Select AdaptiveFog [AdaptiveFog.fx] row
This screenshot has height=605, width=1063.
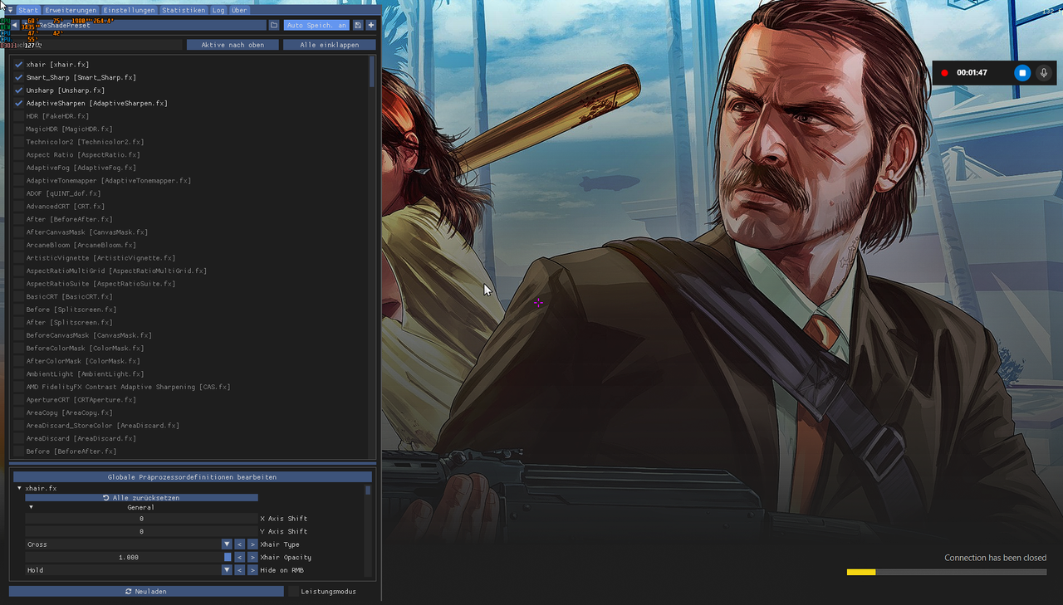(x=81, y=168)
